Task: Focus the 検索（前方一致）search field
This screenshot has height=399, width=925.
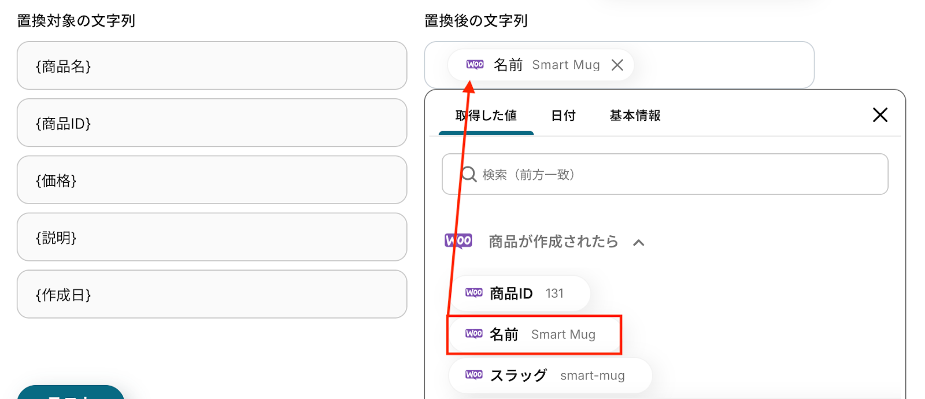Action: [665, 174]
